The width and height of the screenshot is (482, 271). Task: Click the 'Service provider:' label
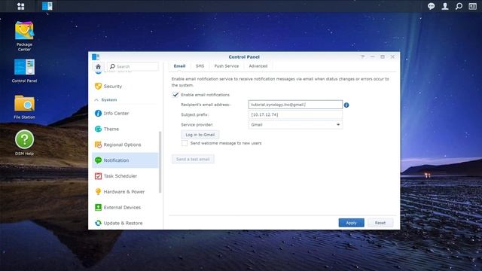point(197,125)
